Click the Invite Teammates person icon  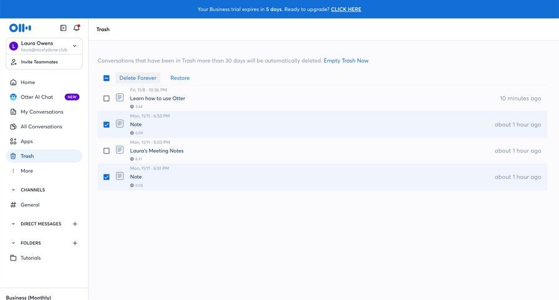pyautogui.click(x=14, y=62)
